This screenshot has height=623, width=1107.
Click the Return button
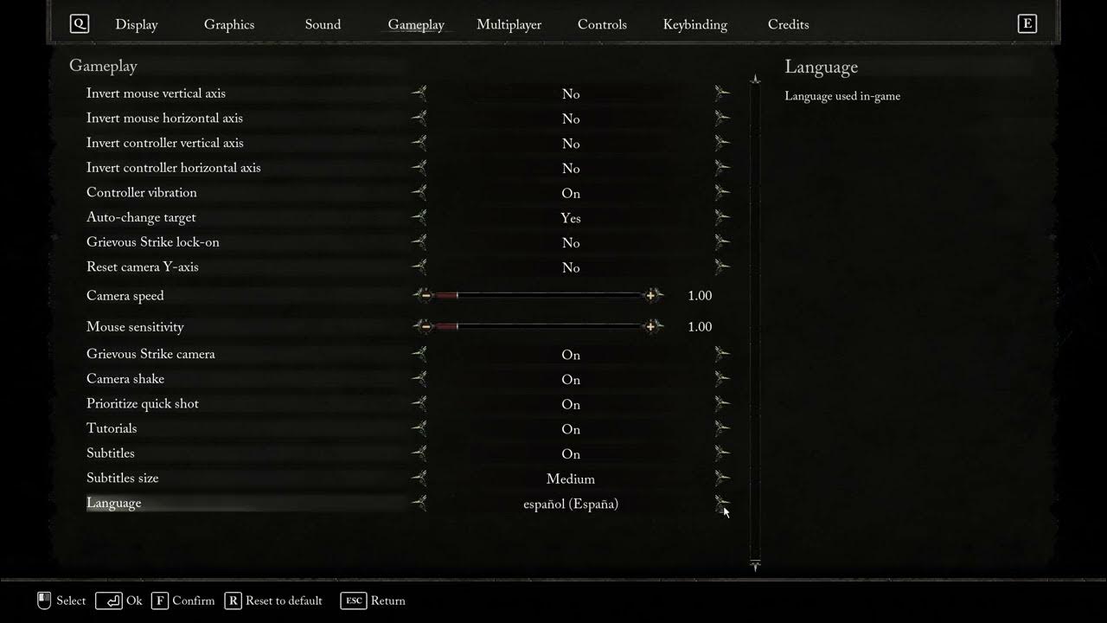click(373, 600)
